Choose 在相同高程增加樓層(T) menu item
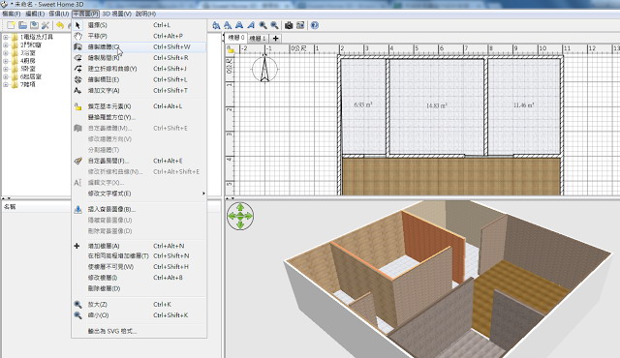Viewport: 620px width, 358px height. pos(139,256)
